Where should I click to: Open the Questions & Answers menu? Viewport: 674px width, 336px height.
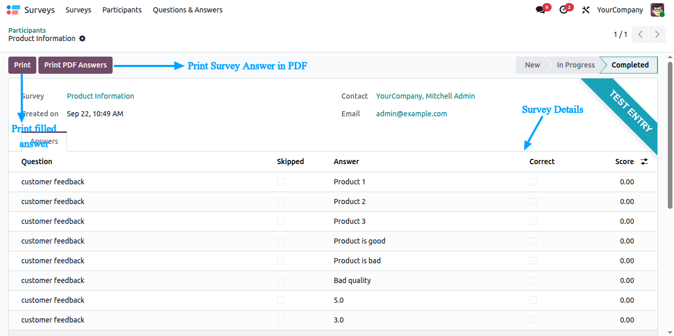coord(188,10)
